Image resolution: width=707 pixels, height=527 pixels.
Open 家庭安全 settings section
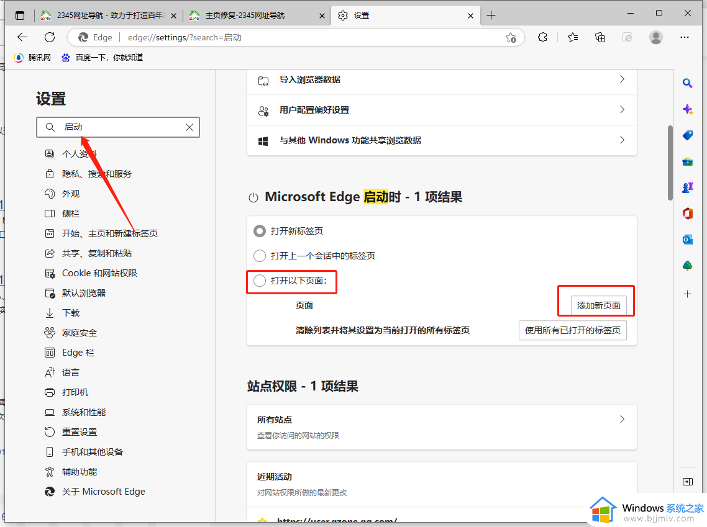click(71, 333)
